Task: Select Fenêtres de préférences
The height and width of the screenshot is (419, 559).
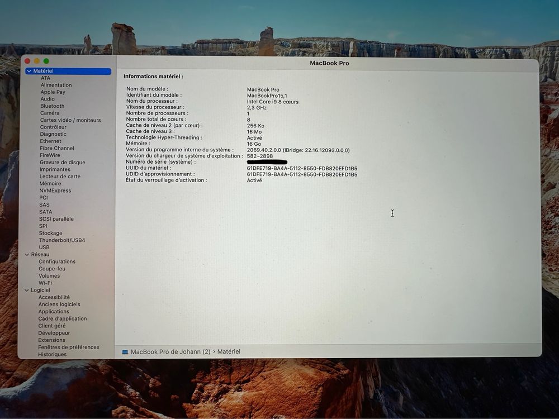Action: (x=69, y=347)
